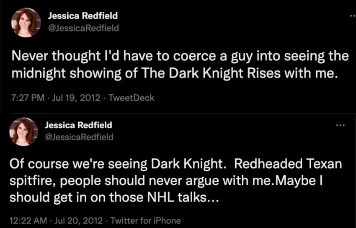Open more options on the TweetDeck tweet
356x228 pixels.
(x=353, y=16)
